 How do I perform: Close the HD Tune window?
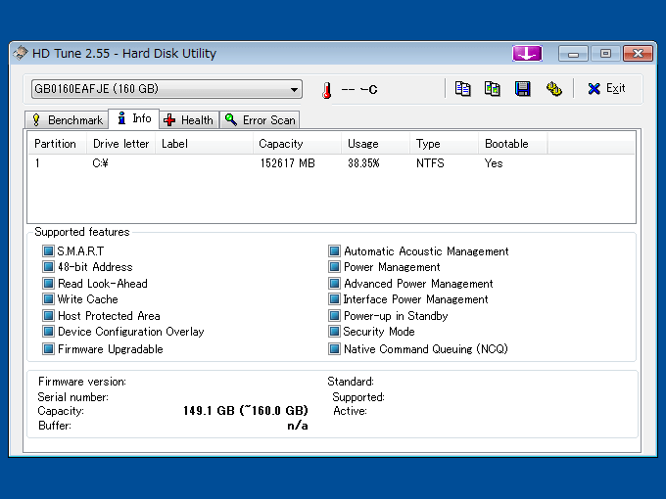(x=638, y=54)
